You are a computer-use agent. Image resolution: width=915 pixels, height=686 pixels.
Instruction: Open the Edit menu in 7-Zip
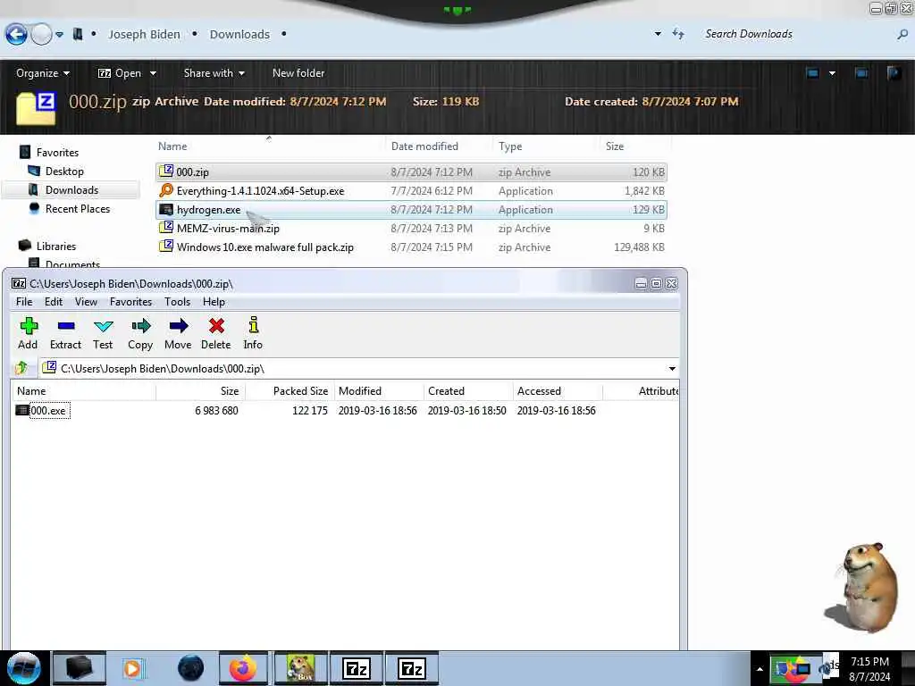coord(53,302)
